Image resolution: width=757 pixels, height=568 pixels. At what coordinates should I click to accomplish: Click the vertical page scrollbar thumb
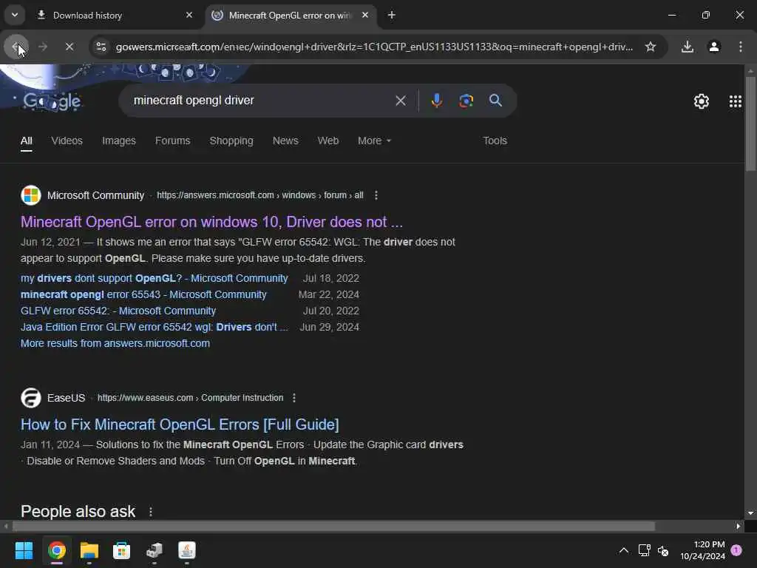coord(750,124)
